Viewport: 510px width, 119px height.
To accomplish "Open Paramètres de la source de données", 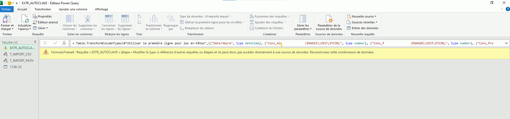I will [329, 19].
